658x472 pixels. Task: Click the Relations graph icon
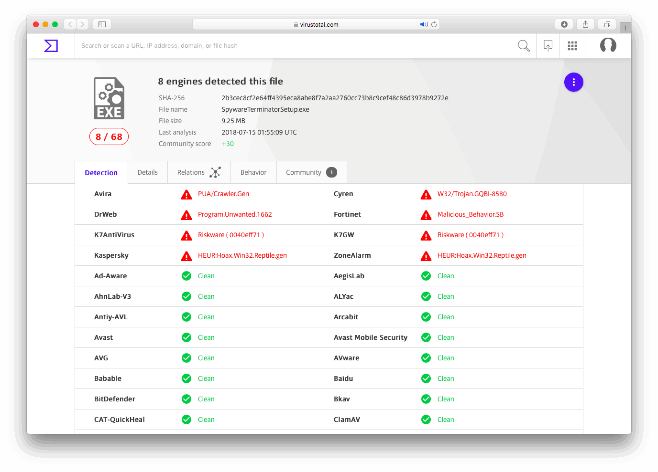pyautogui.click(x=215, y=172)
